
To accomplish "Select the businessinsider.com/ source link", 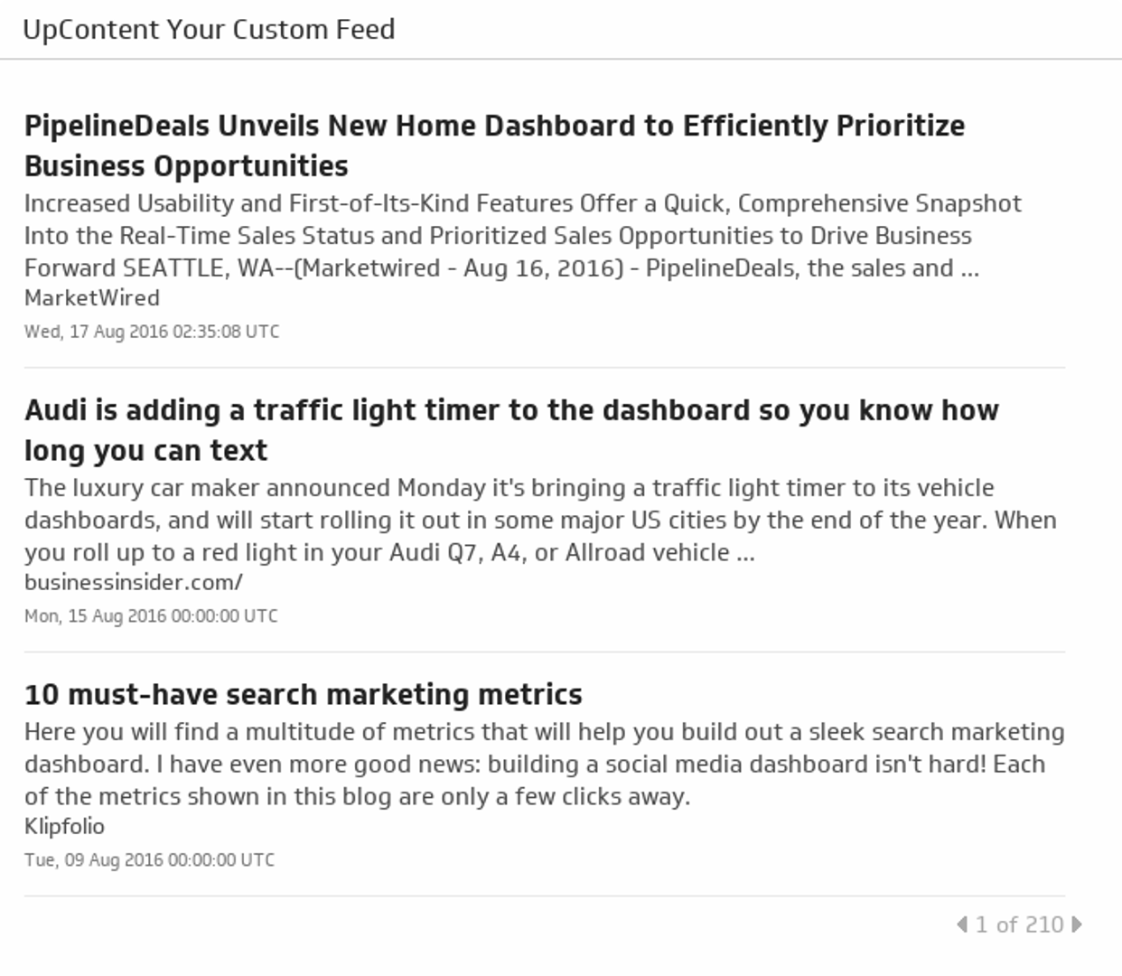I will click(x=134, y=583).
